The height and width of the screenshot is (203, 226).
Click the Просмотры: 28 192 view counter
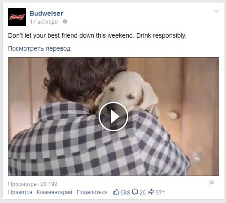coord(33,184)
